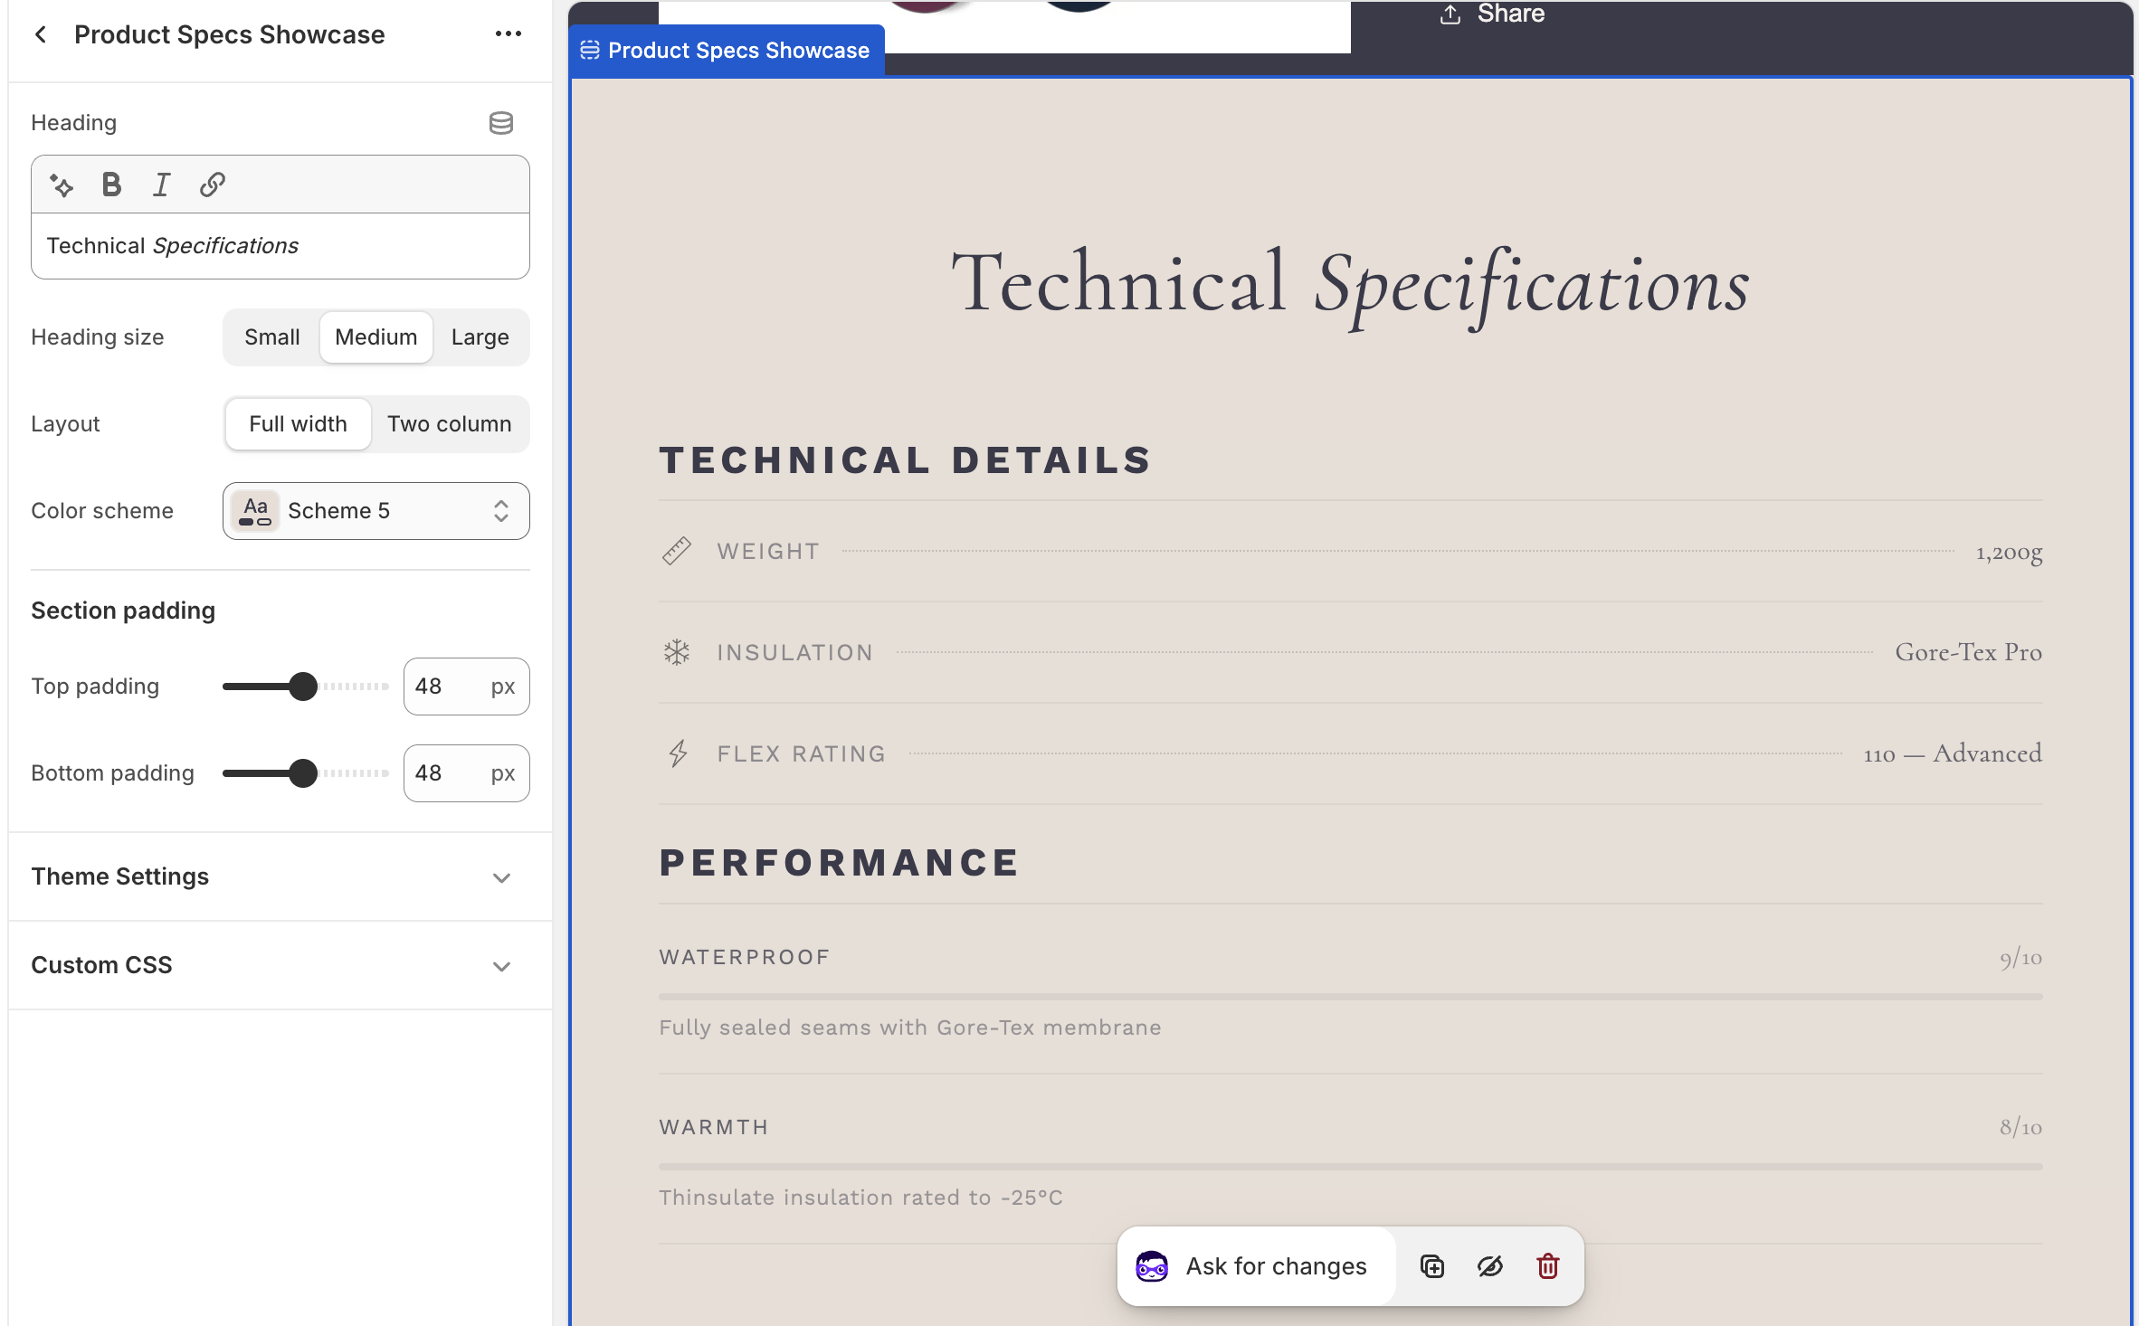
Task: Select the Small heading size
Action: pyautogui.click(x=271, y=336)
